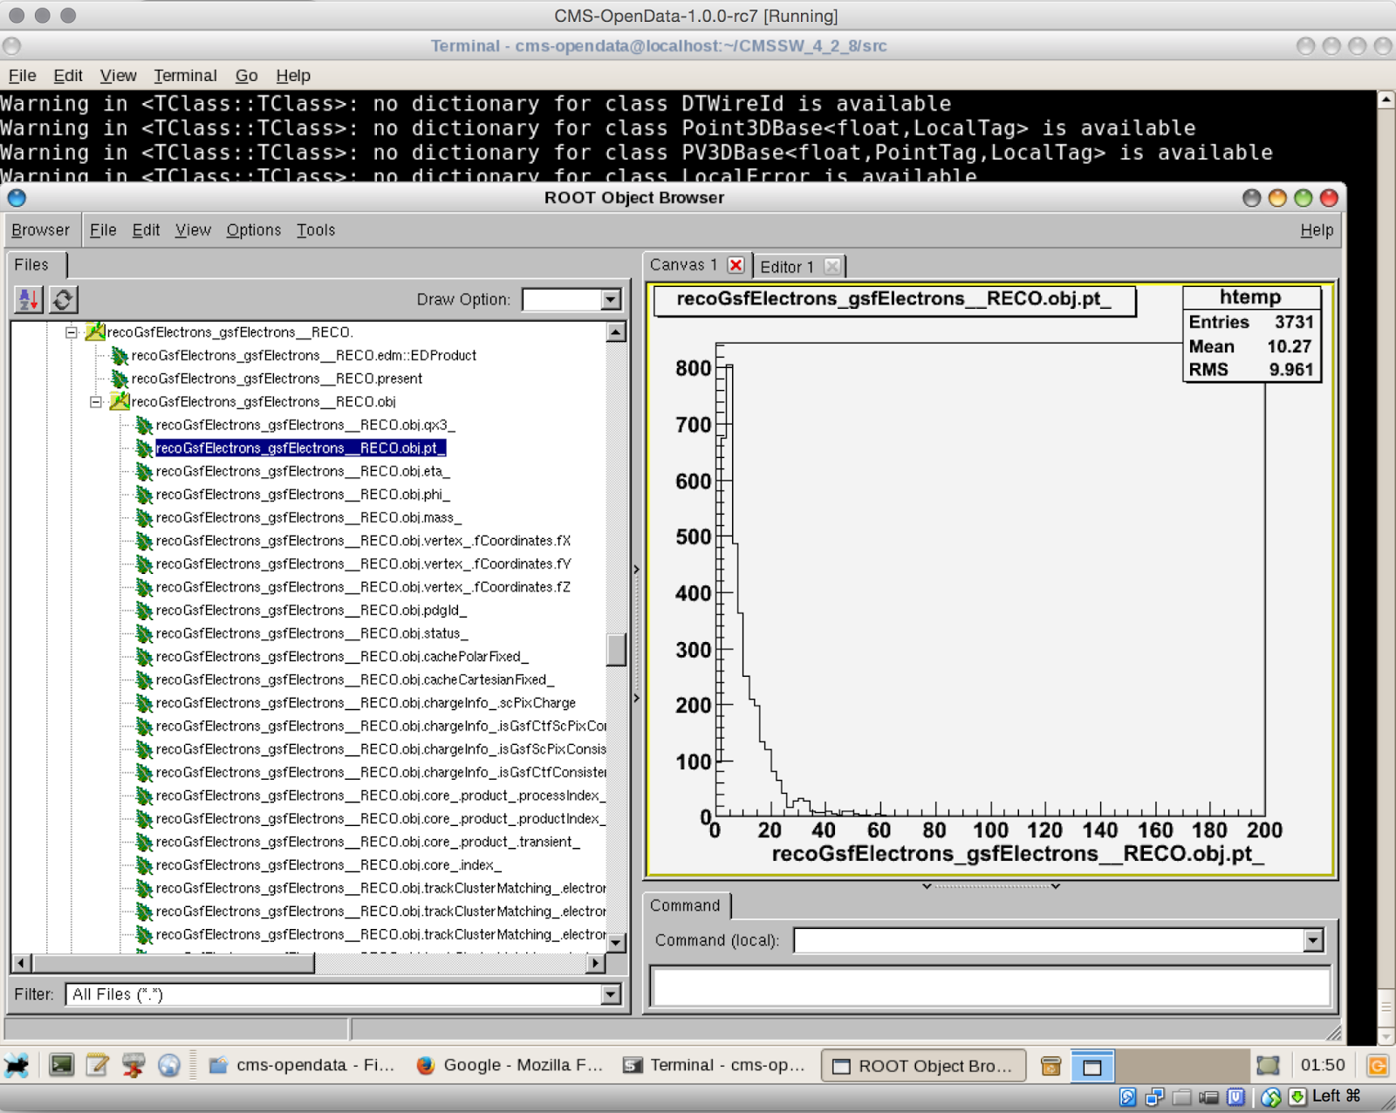
Task: Open Edit menu in ROOT Object Browser
Action: tap(146, 230)
